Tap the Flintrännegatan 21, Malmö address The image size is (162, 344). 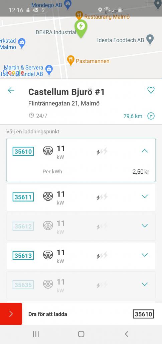coord(64,103)
